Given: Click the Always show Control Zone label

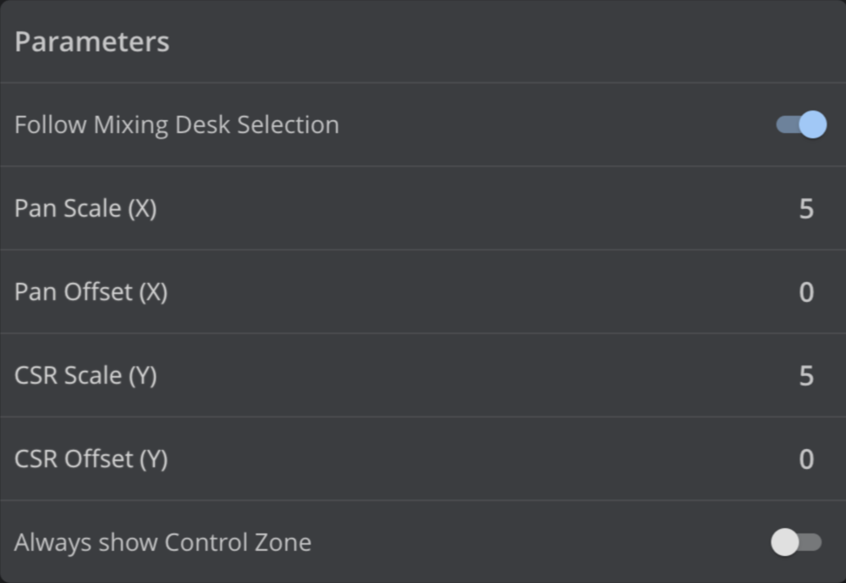Looking at the screenshot, I should tap(163, 543).
